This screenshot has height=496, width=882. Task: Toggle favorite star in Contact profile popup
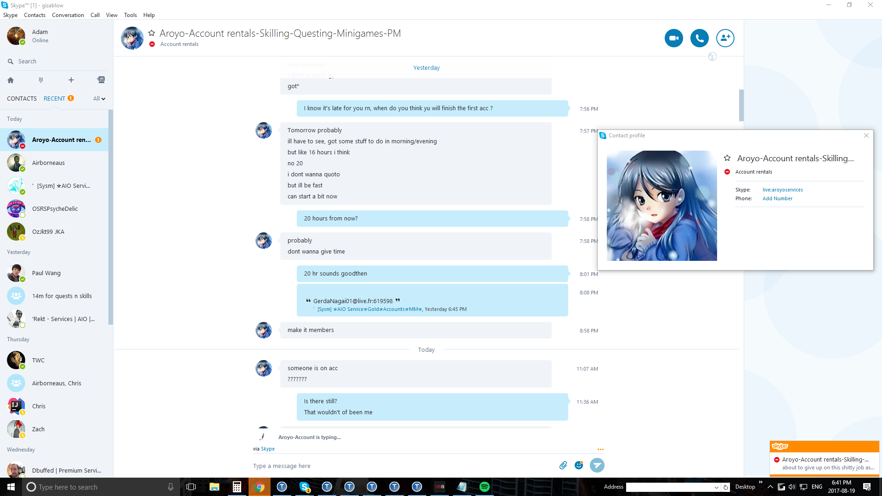[x=727, y=158]
